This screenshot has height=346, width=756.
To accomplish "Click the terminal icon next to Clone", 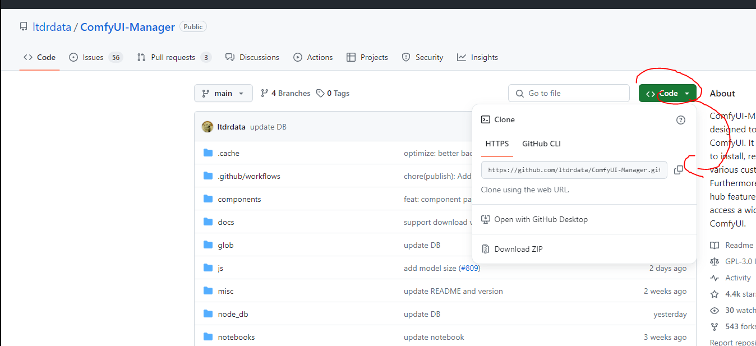I will click(x=486, y=119).
